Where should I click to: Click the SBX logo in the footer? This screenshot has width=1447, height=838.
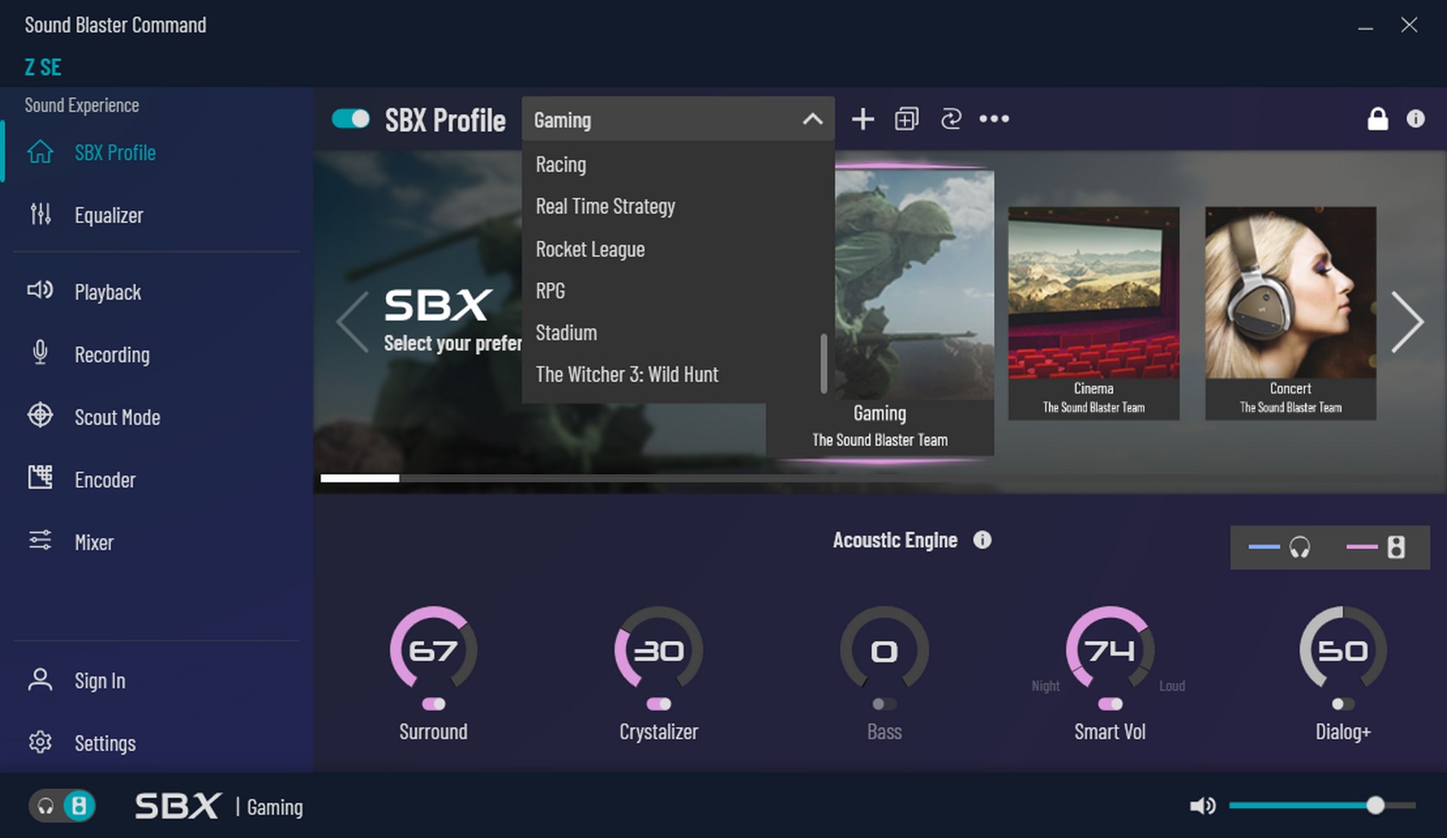click(178, 806)
